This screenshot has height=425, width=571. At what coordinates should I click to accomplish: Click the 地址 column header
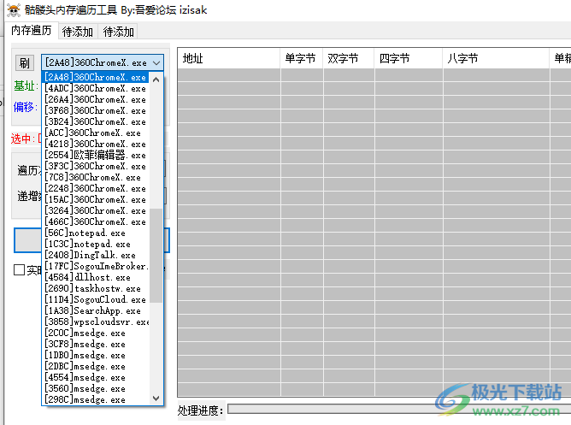[x=228, y=59]
